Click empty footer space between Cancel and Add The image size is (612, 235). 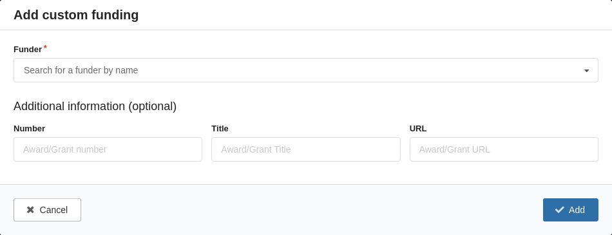pos(312,210)
